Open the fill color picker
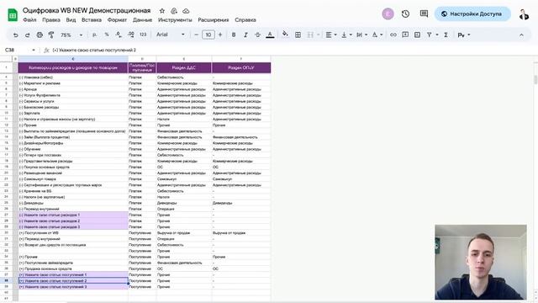The image size is (538, 303). [285, 35]
